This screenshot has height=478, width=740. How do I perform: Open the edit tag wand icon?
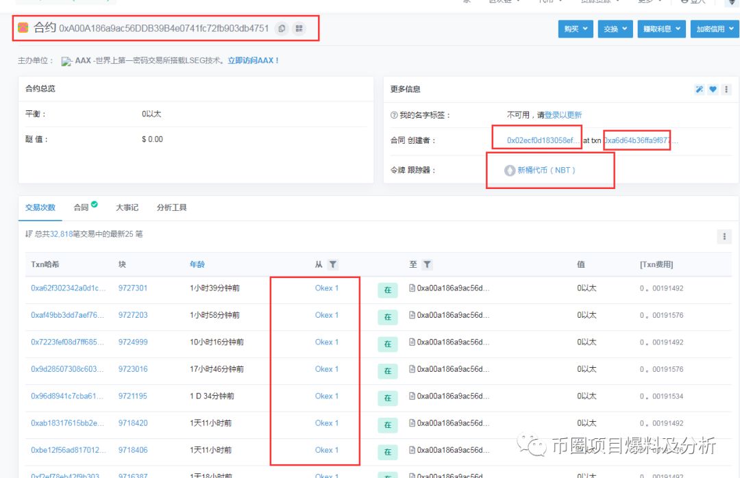click(699, 89)
